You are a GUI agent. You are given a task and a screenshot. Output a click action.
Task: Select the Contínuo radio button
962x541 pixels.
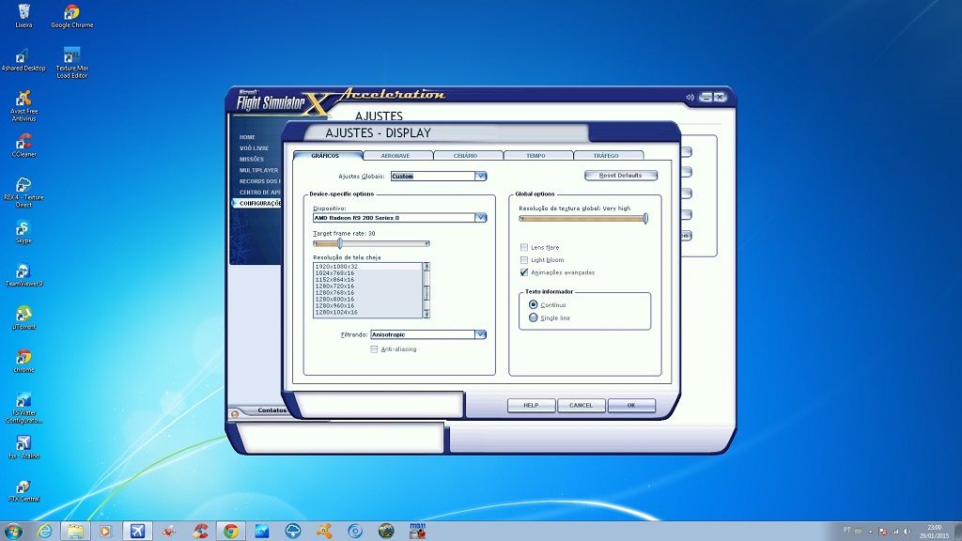click(x=534, y=304)
